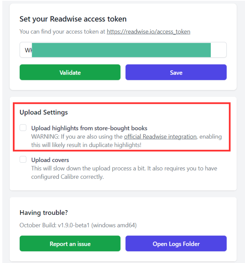Select the "Set your Readwise access token" heading
This screenshot has width=245, height=263.
coord(73,19)
